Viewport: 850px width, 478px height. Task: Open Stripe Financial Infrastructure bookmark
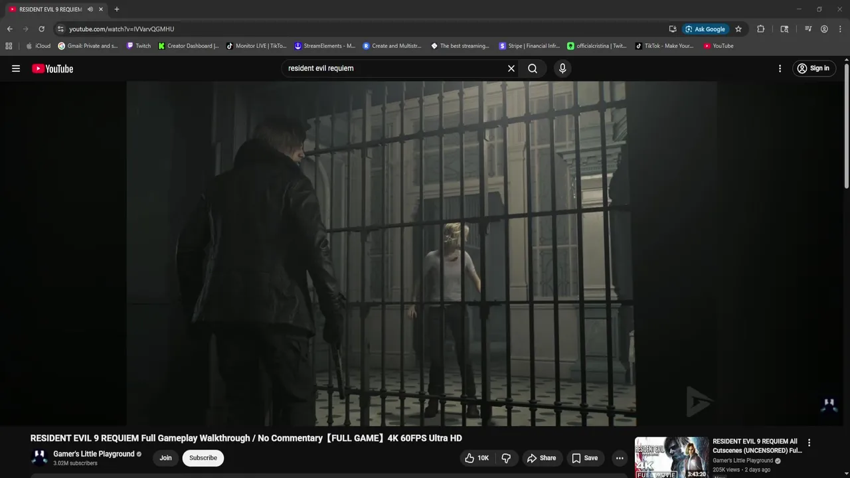(x=529, y=46)
